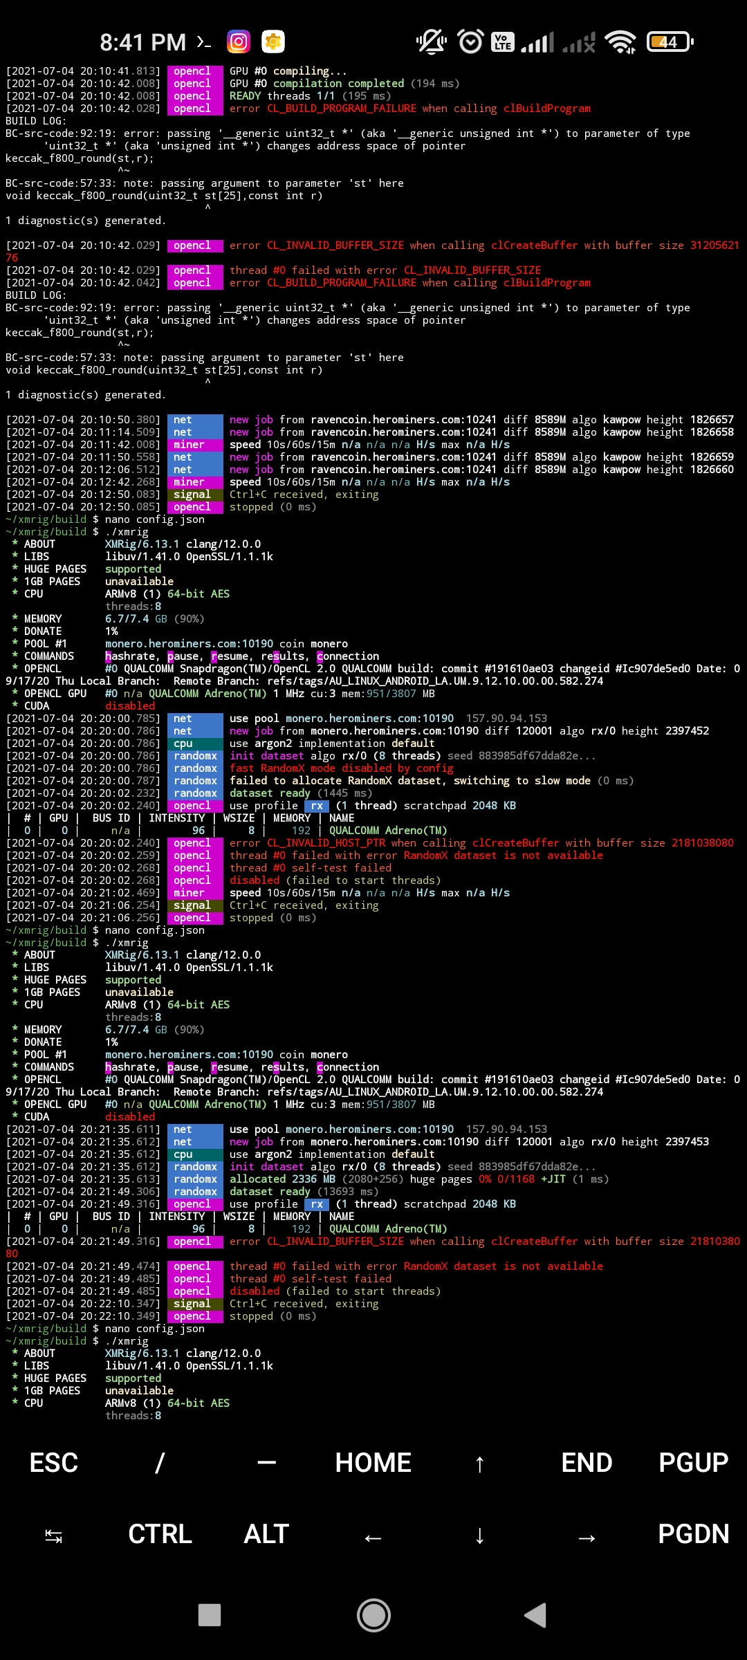This screenshot has width=747, height=1660.
Task: Tap the muted bell status icon
Action: [x=431, y=42]
